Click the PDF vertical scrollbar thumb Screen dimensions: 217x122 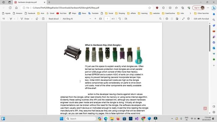click(210, 38)
